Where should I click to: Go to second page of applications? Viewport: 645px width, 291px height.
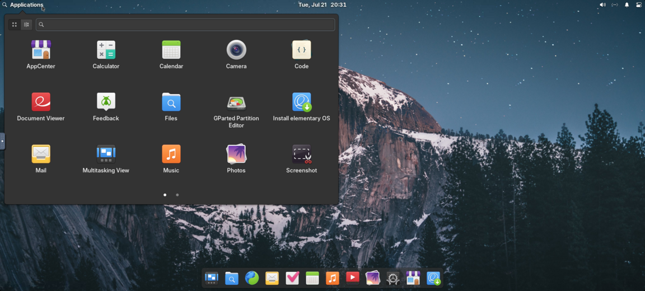[x=177, y=195]
